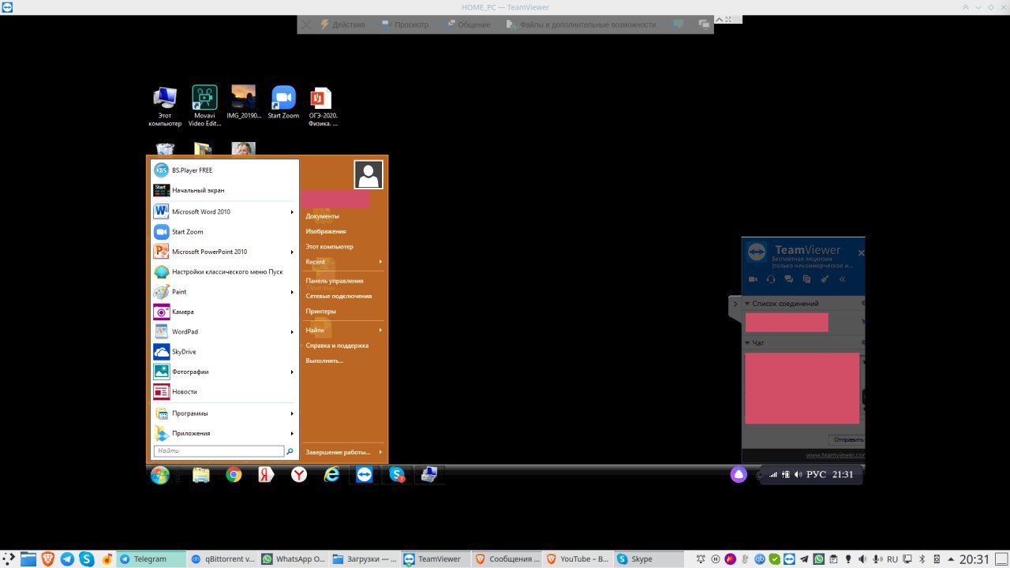Open Yandex search icon on remote taskbar

[x=266, y=475]
